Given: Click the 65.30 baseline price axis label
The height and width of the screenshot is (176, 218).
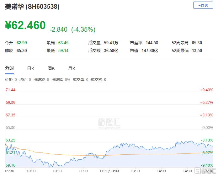Looking at the screenshot, I should coord(11,128).
